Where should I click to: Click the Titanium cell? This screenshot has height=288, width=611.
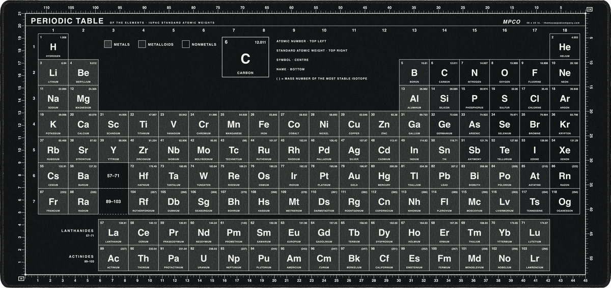144,124
